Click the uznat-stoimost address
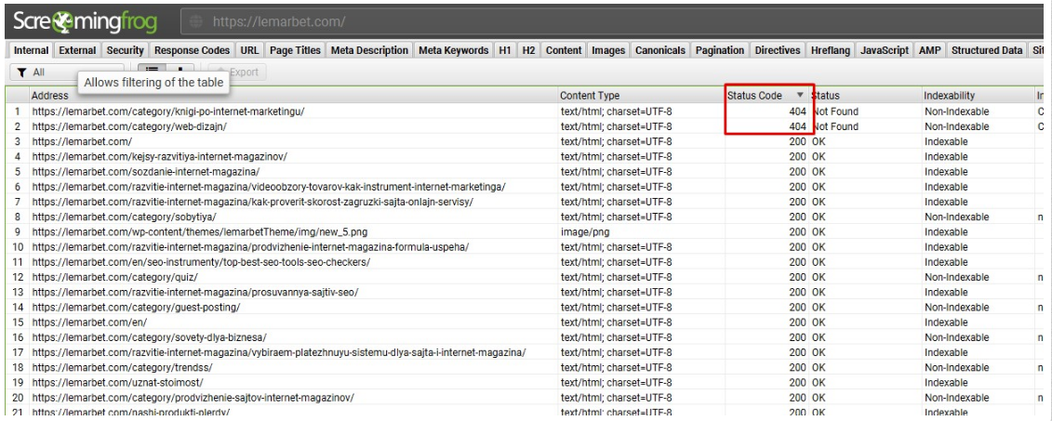The image size is (1052, 421). coord(117,383)
